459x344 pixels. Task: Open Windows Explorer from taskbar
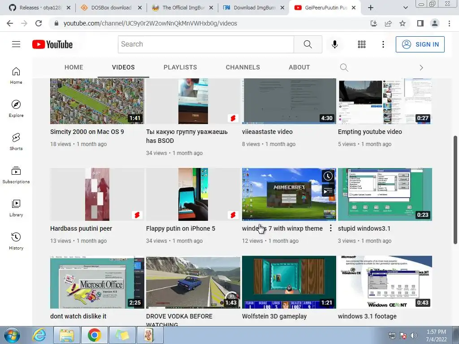click(x=67, y=335)
